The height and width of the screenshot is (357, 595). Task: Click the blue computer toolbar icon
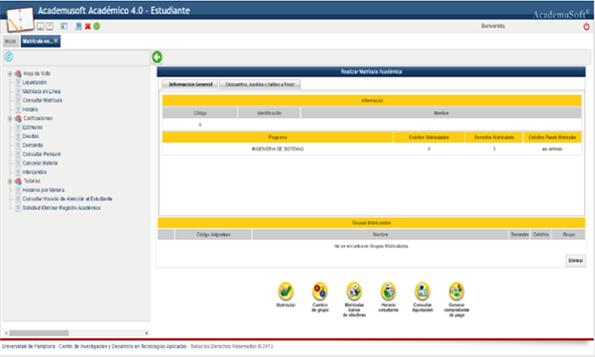pyautogui.click(x=78, y=26)
